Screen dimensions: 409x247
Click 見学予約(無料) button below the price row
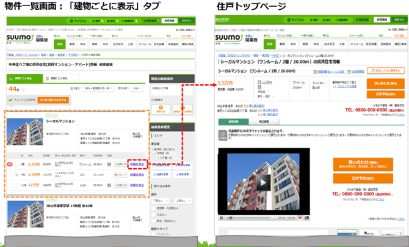[386, 94]
